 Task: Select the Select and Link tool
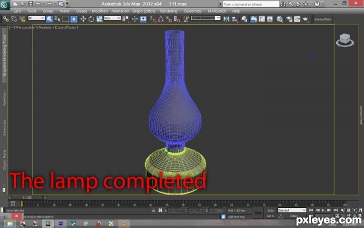click(x=5, y=19)
